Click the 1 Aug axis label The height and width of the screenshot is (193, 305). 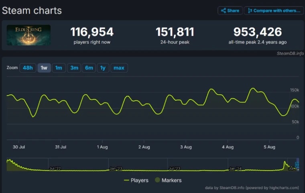(102, 147)
